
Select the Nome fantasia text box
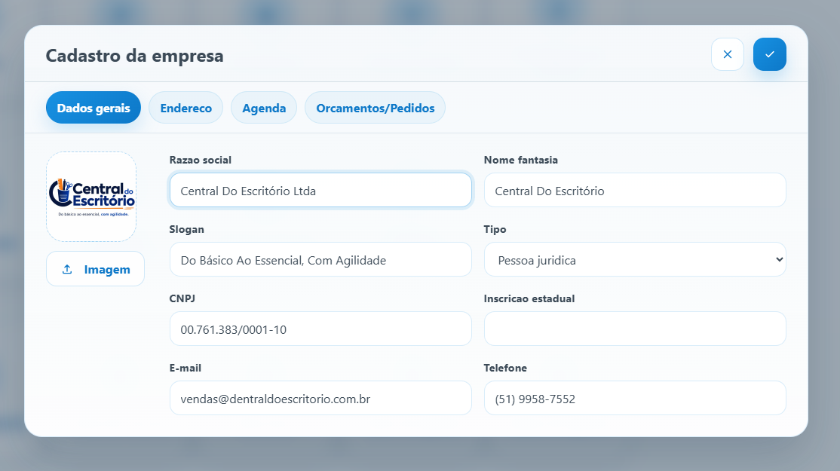[x=634, y=190]
